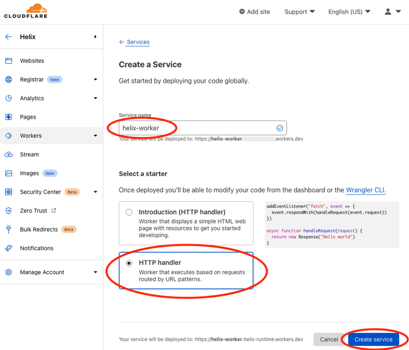The width and height of the screenshot is (409, 350).
Task: Click the Images New badge
Action: pos(50,173)
